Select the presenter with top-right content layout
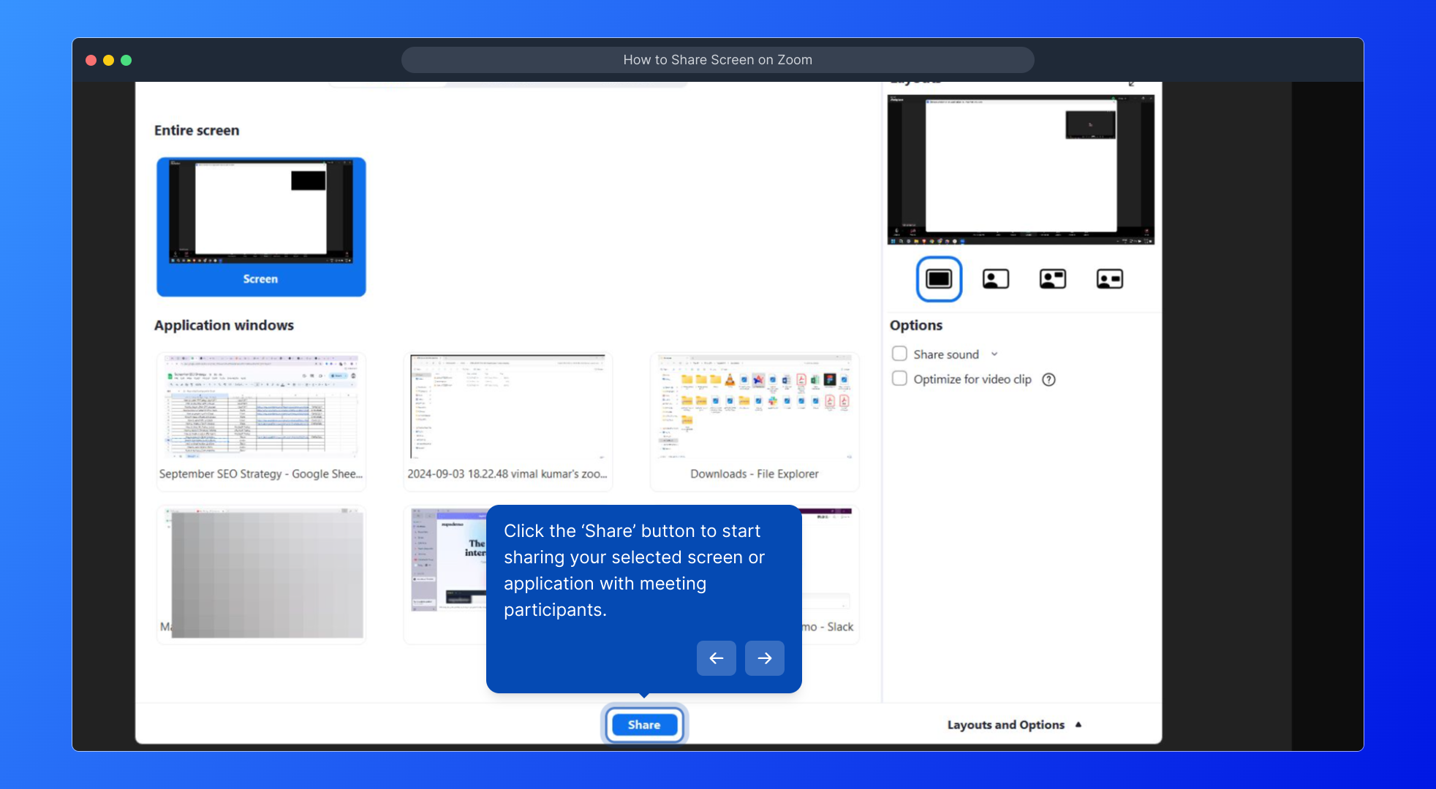 (x=1052, y=279)
